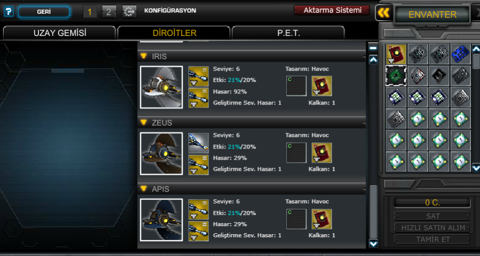This screenshot has height=256, width=480.
Task: Collapse the IRIS drone section
Action: [x=143, y=56]
